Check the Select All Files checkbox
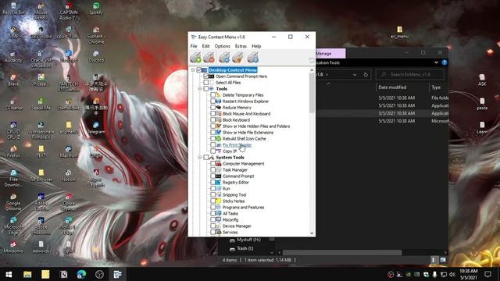This screenshot has height=281, width=500. [206, 83]
